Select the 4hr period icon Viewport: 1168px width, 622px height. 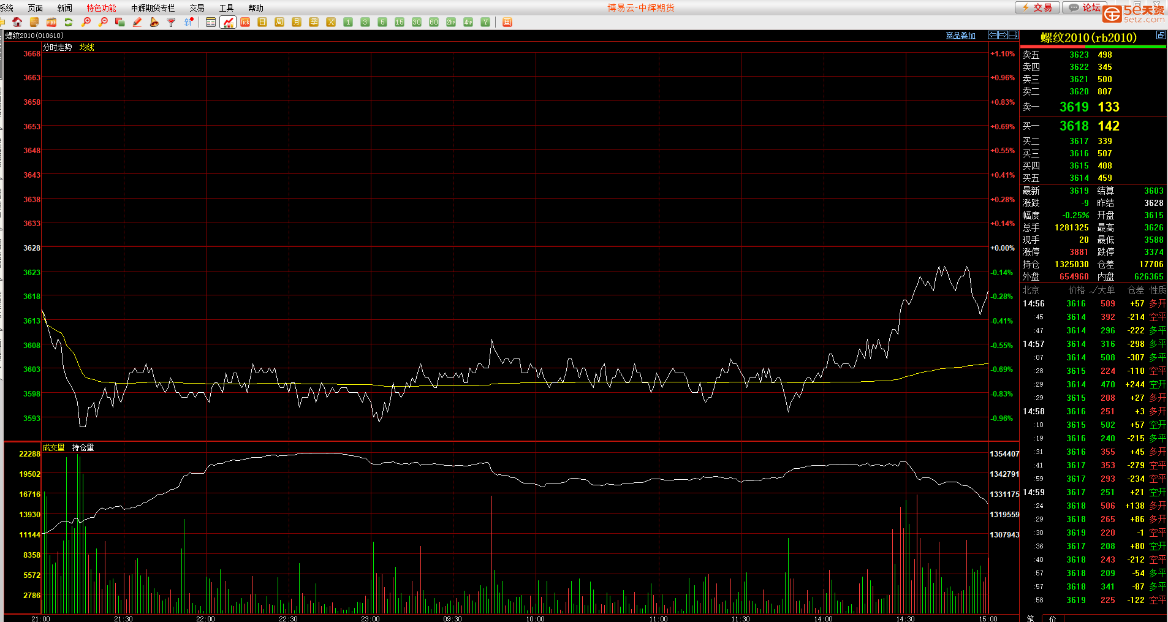[468, 22]
